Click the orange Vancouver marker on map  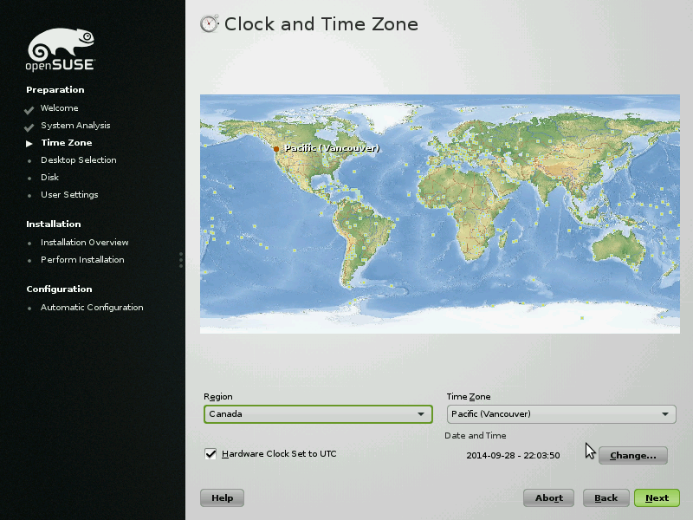276,149
